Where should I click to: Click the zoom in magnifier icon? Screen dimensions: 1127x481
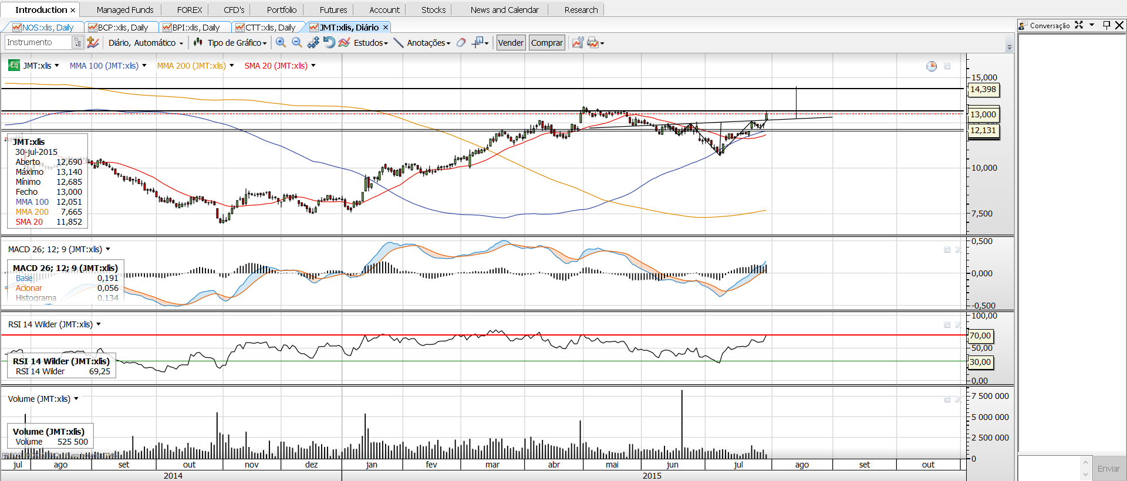281,42
